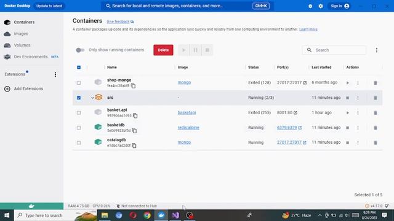Start the shop-mongo container
The width and height of the screenshot is (394, 221).
click(x=347, y=83)
